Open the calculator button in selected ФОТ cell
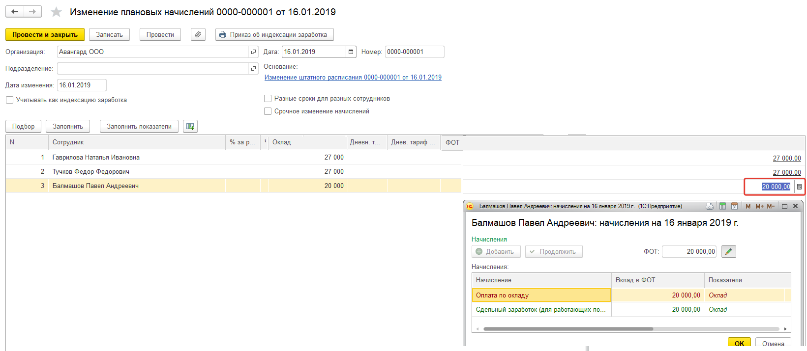Image resolution: width=807 pixels, height=351 pixels. pyautogui.click(x=799, y=187)
